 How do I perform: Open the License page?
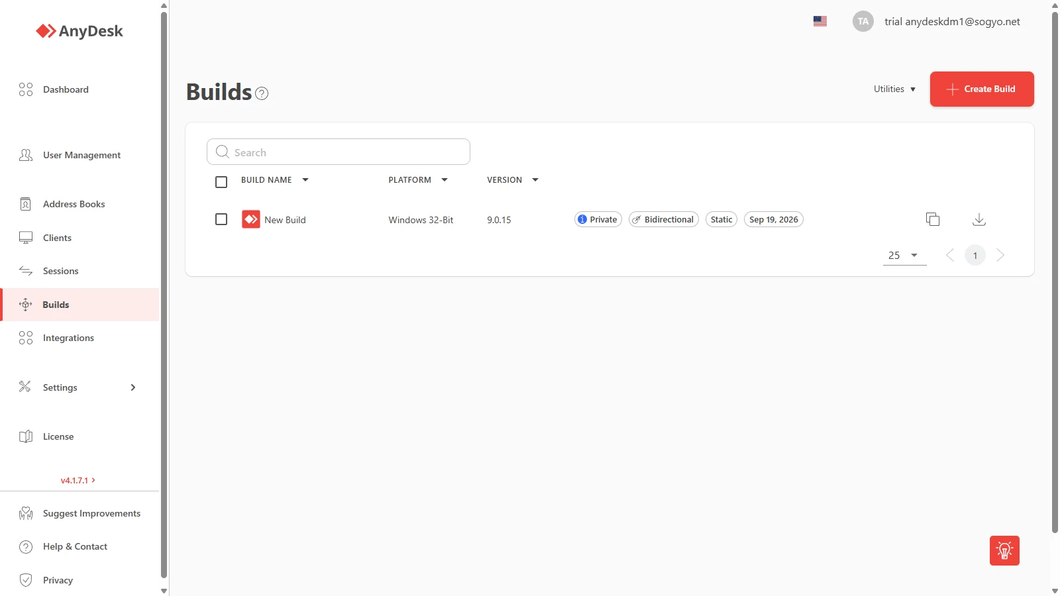pyautogui.click(x=58, y=436)
